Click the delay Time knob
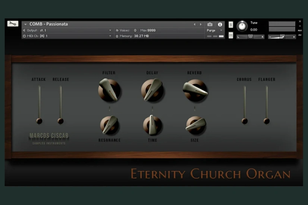This screenshot has height=205, width=308. click(152, 125)
